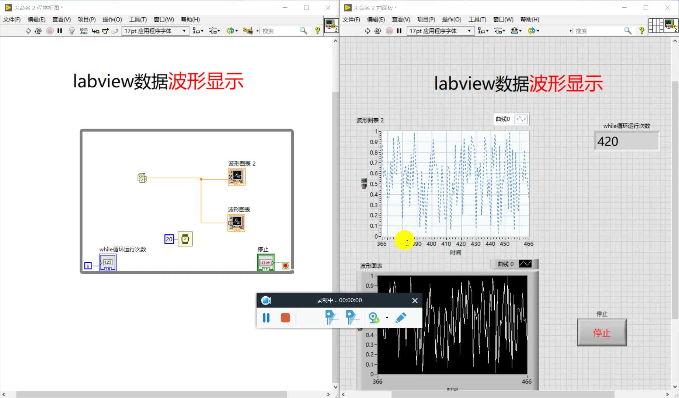Run the VI in block diagram window
Screen dimensions: 679x398
coord(28,31)
